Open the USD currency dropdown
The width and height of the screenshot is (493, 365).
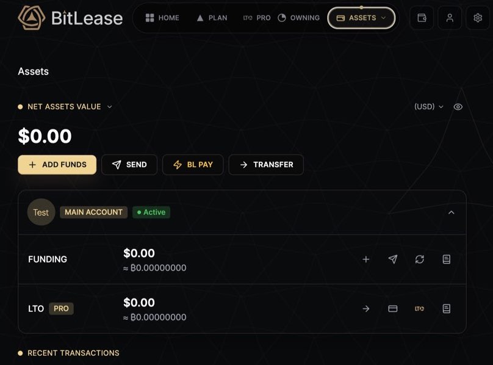click(428, 107)
